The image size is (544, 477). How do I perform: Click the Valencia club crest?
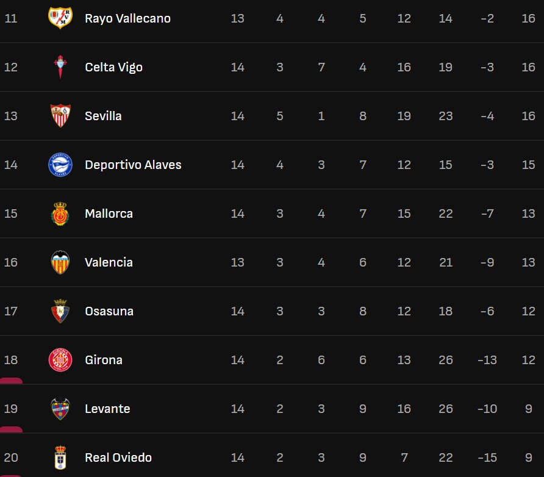[60, 262]
